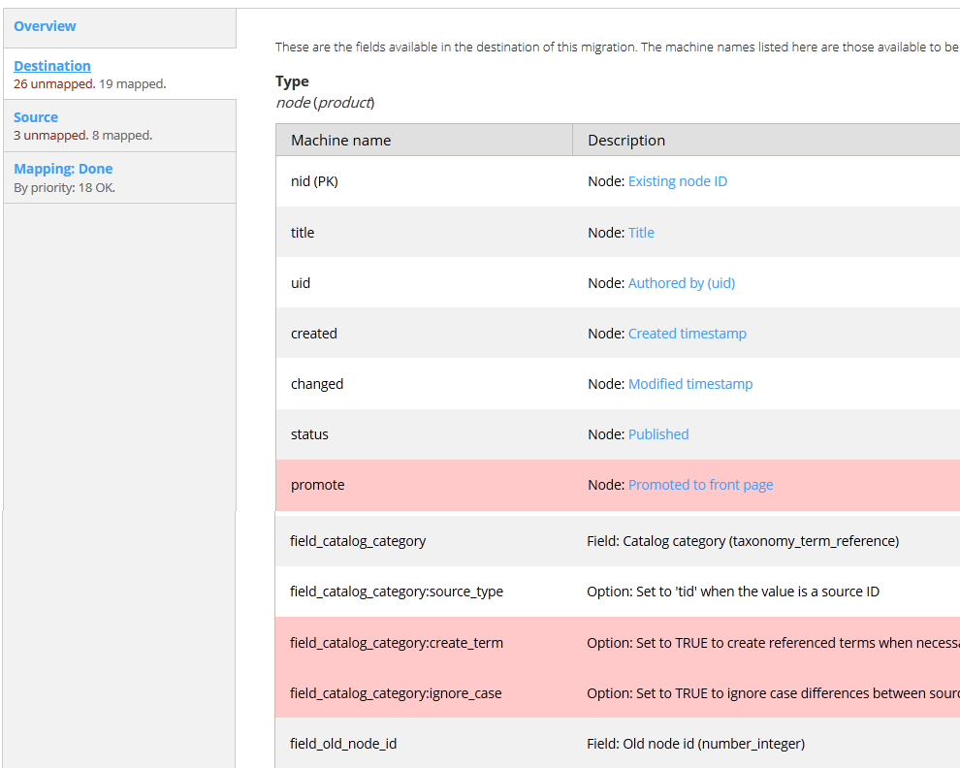Click the promote row machine name
The image size is (960, 768).
point(317,485)
